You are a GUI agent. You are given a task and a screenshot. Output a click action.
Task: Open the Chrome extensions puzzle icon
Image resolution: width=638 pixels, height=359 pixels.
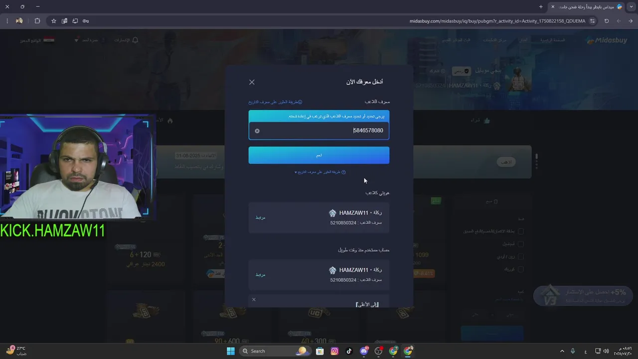37,21
